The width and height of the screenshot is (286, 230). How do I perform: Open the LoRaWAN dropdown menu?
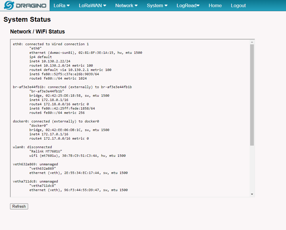tap(92, 5)
